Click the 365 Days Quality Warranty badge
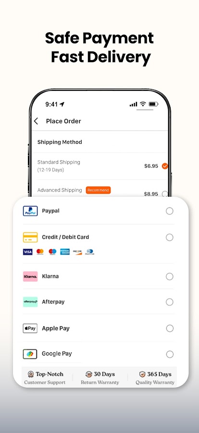This screenshot has height=433, width=199. [x=155, y=378]
